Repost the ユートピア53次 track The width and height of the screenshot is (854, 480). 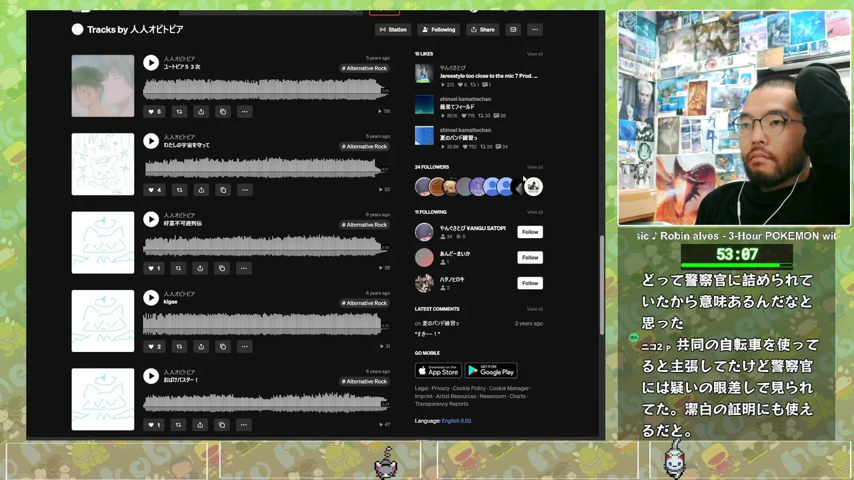(x=179, y=111)
